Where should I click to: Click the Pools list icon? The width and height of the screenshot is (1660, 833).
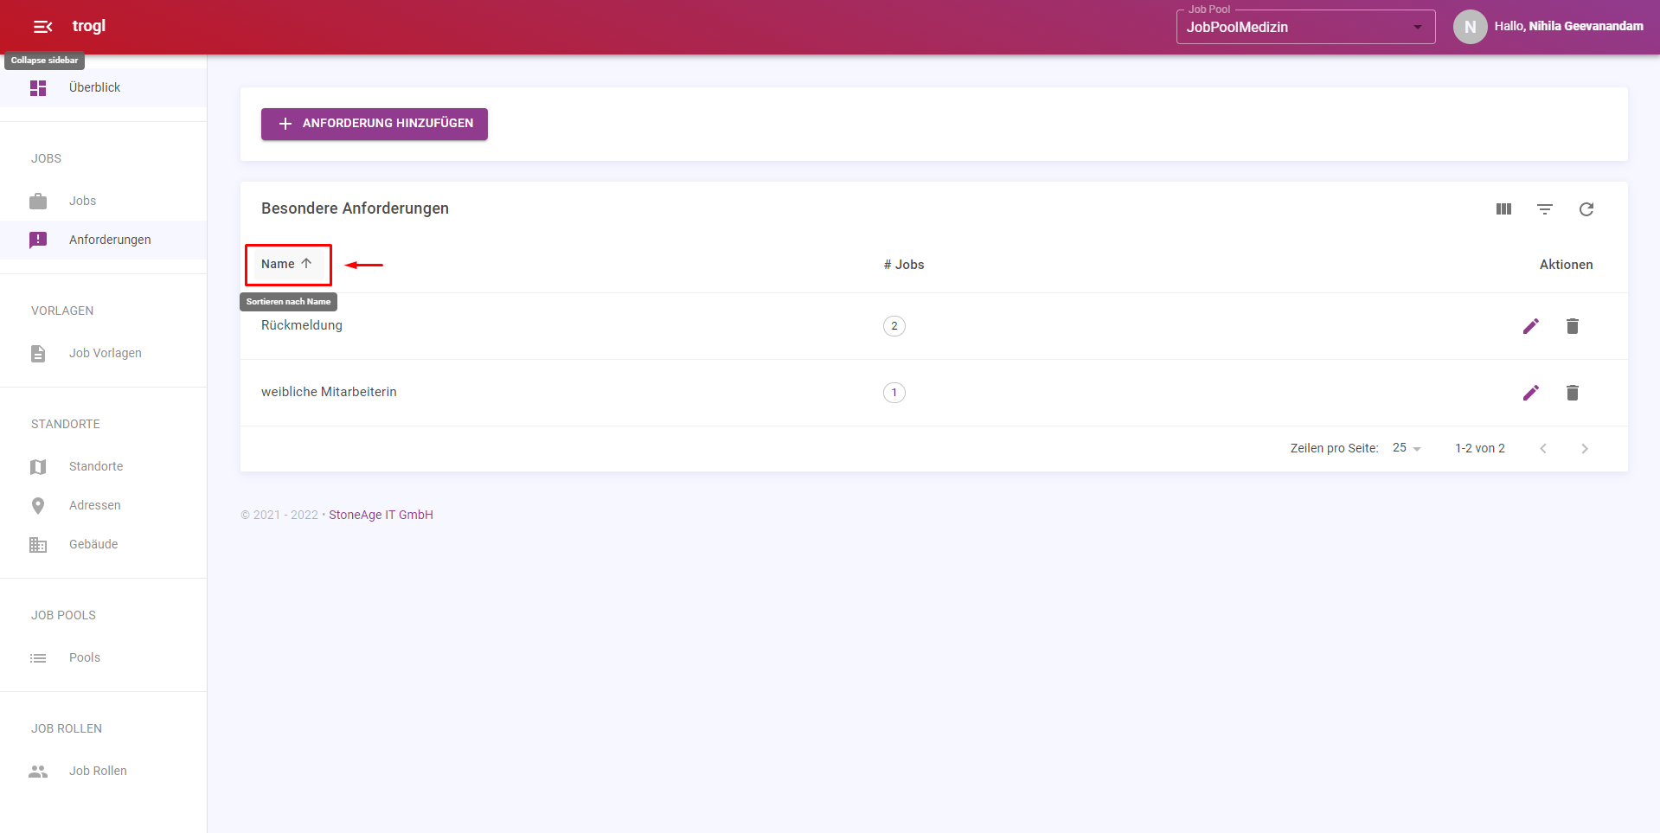point(38,658)
